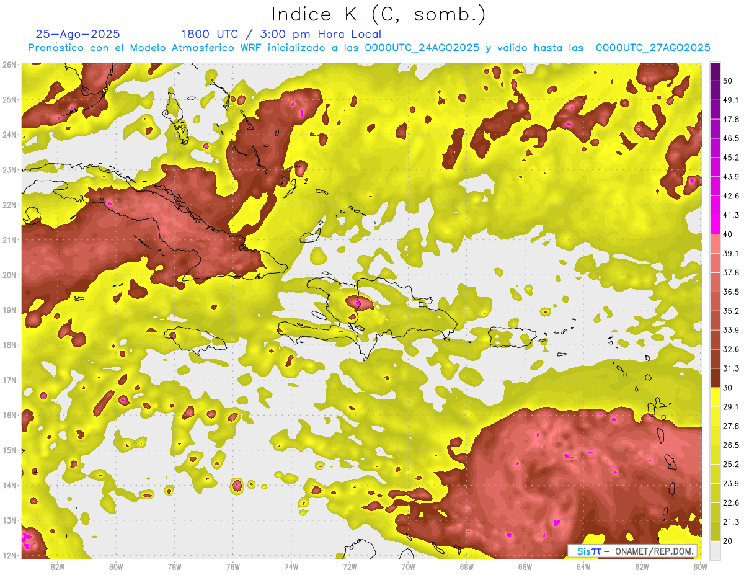Click the color bar value 20
744x575 pixels.
727,542
